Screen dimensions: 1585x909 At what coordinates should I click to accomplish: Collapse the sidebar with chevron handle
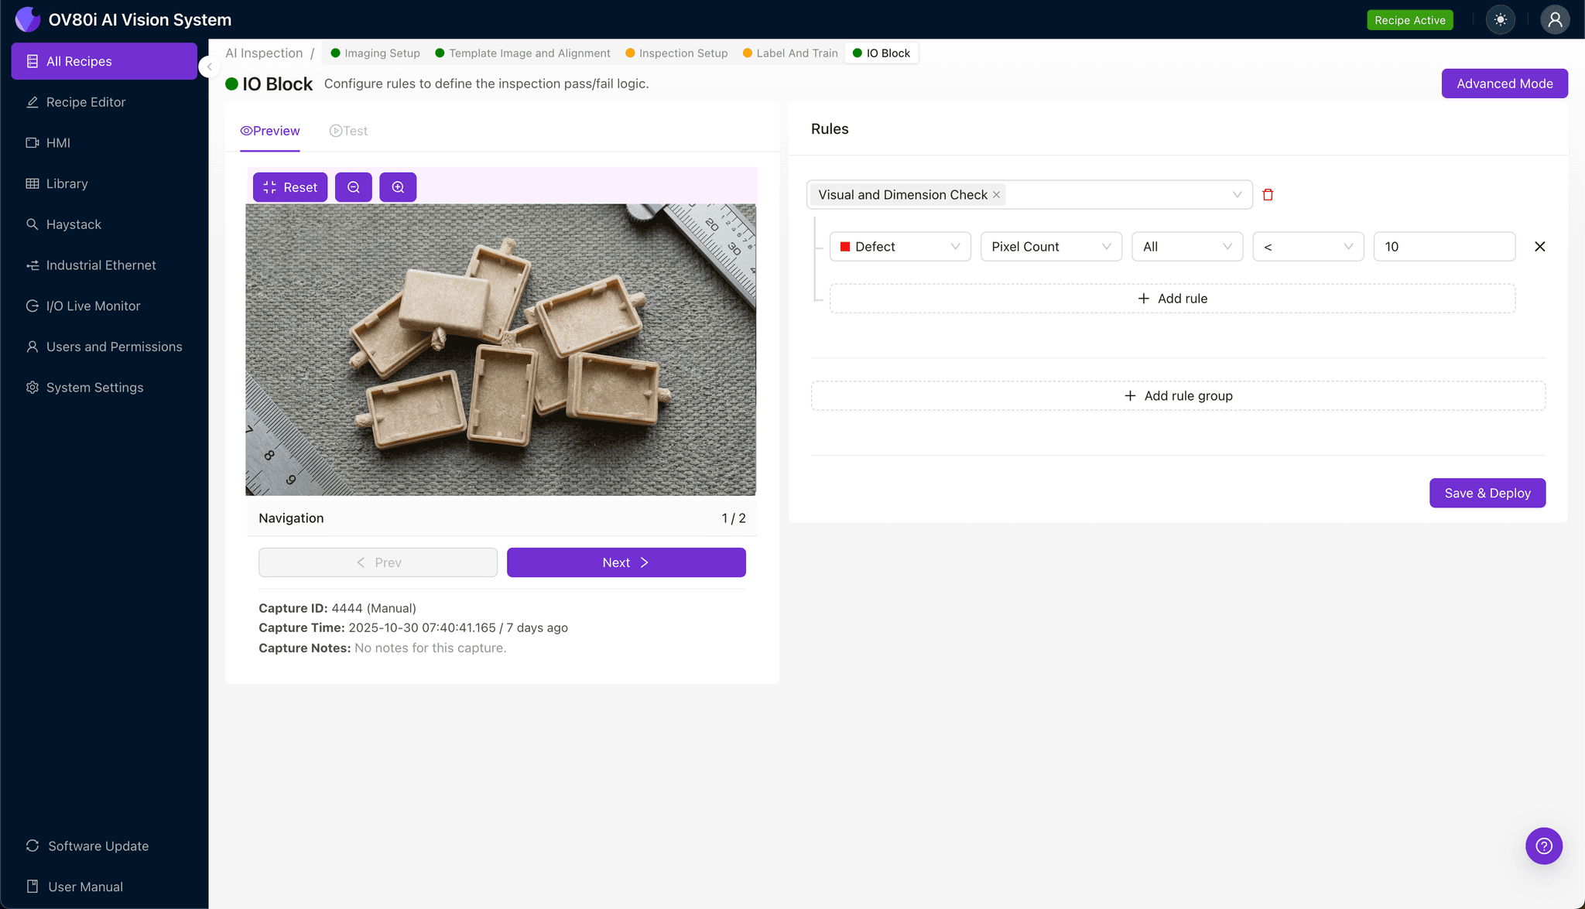[209, 67]
